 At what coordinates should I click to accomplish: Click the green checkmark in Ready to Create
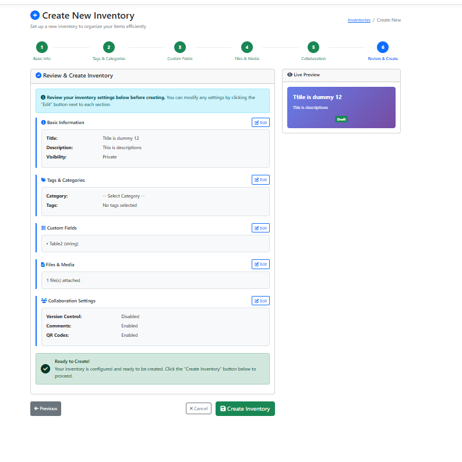pos(45,368)
